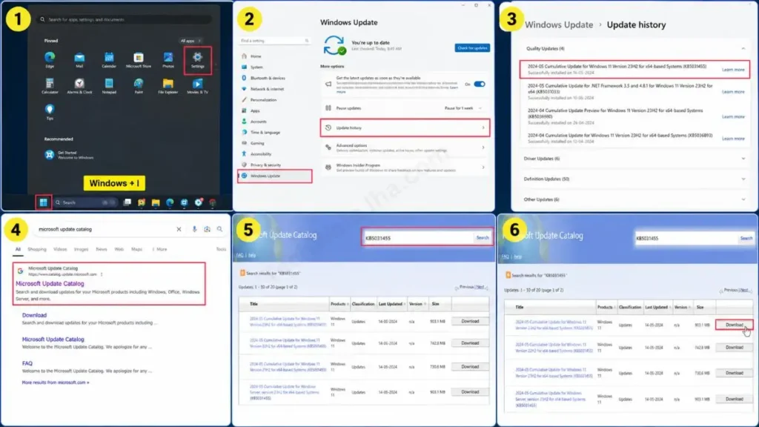Open File Explorer in pinned apps grid

[168, 86]
